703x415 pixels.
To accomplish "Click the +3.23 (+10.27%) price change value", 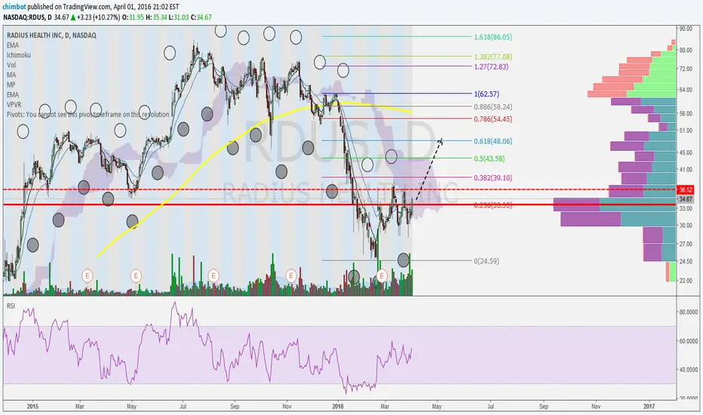I will tap(98, 17).
